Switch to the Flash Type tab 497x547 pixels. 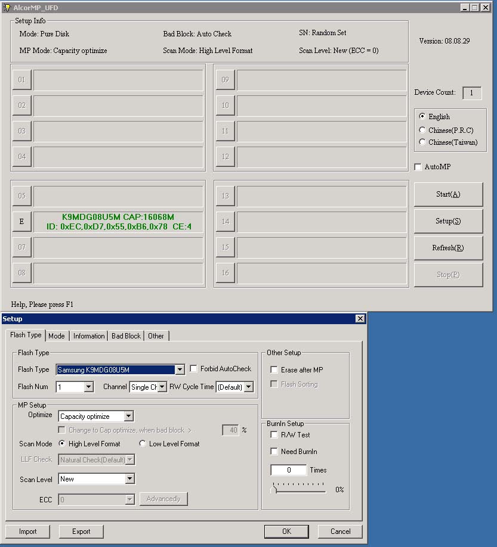coord(26,335)
